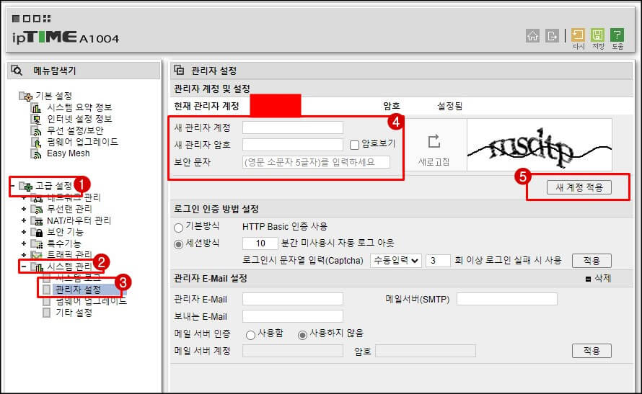
Task: Click the 다시 refresh icon
Action: click(x=578, y=35)
